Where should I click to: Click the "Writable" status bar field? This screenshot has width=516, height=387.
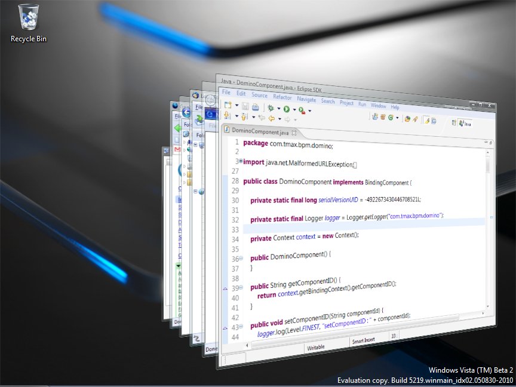coord(316,348)
